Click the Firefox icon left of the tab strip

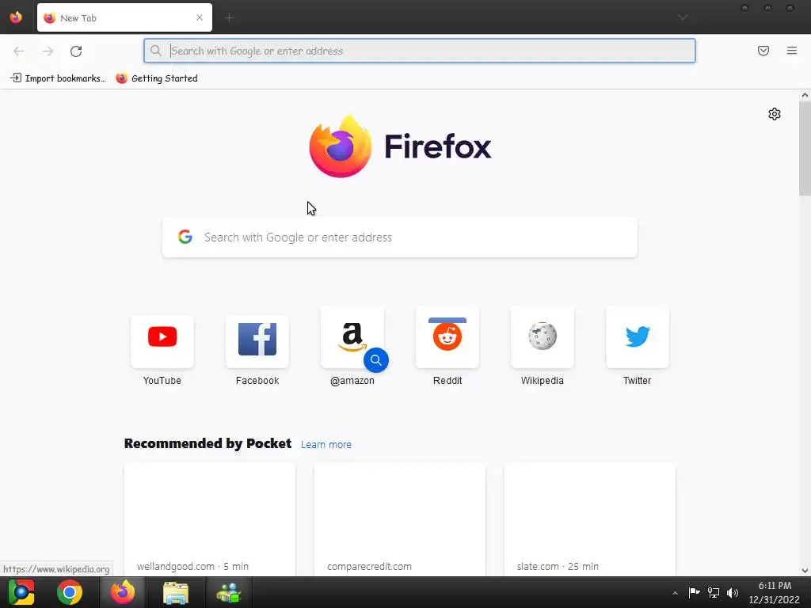[16, 17]
